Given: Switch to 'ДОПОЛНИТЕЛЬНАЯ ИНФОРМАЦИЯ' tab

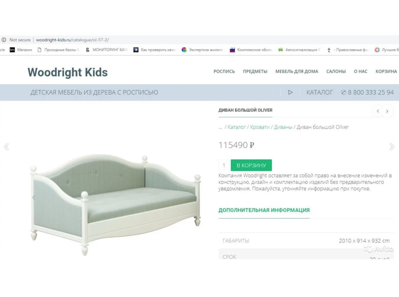Looking at the screenshot, I should point(264,210).
